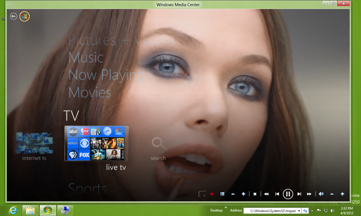
Task: Open the network status tray icon
Action: pos(326,210)
